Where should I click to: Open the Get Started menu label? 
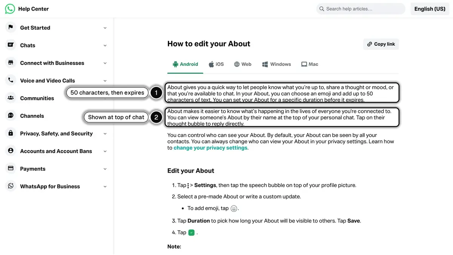tap(35, 28)
